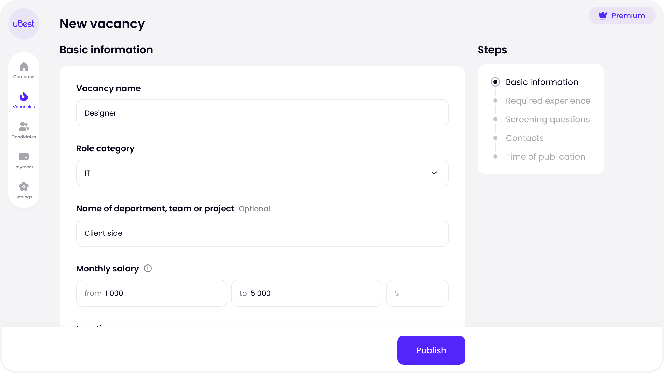Select the Basic information step radio
This screenshot has width=664, height=373.
495,82
